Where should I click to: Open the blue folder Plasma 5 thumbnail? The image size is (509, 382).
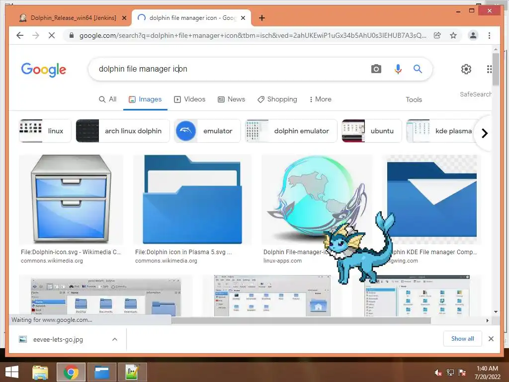click(192, 199)
